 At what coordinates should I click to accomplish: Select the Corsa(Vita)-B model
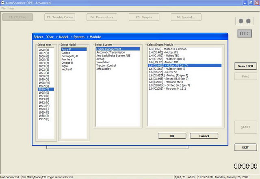[x=74, y=56]
